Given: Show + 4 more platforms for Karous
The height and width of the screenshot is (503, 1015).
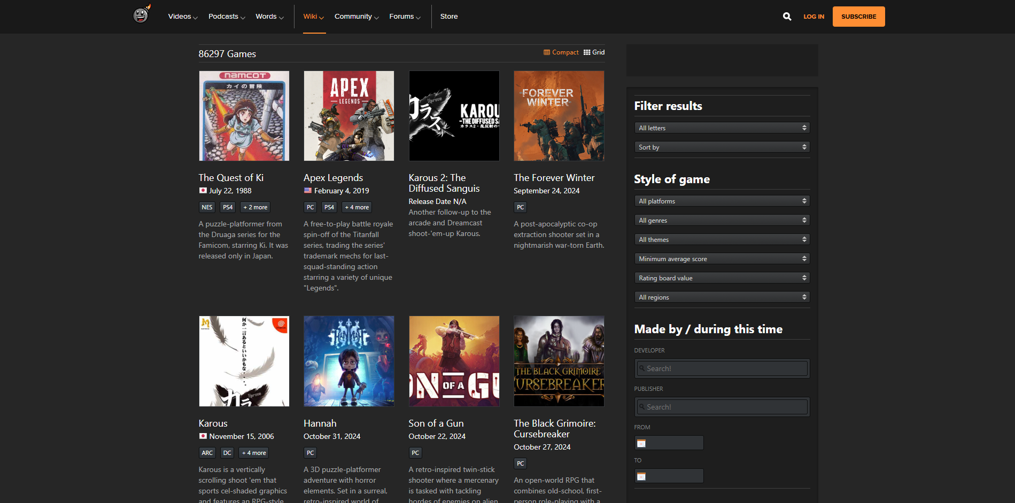Looking at the screenshot, I should click(254, 453).
